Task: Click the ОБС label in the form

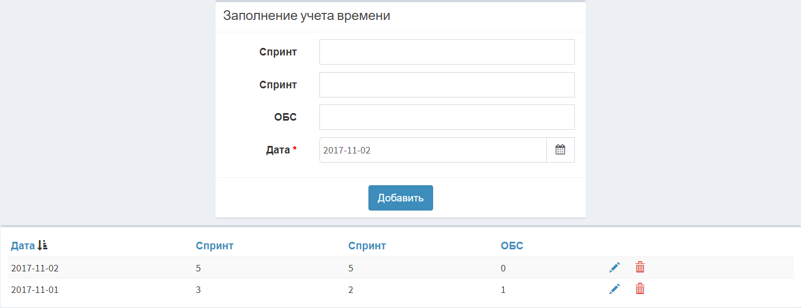Action: pos(285,117)
